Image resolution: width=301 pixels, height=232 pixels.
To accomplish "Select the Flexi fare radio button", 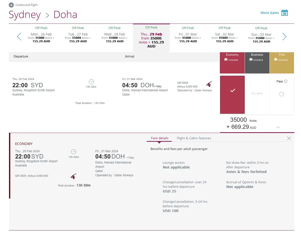I will [281, 94].
